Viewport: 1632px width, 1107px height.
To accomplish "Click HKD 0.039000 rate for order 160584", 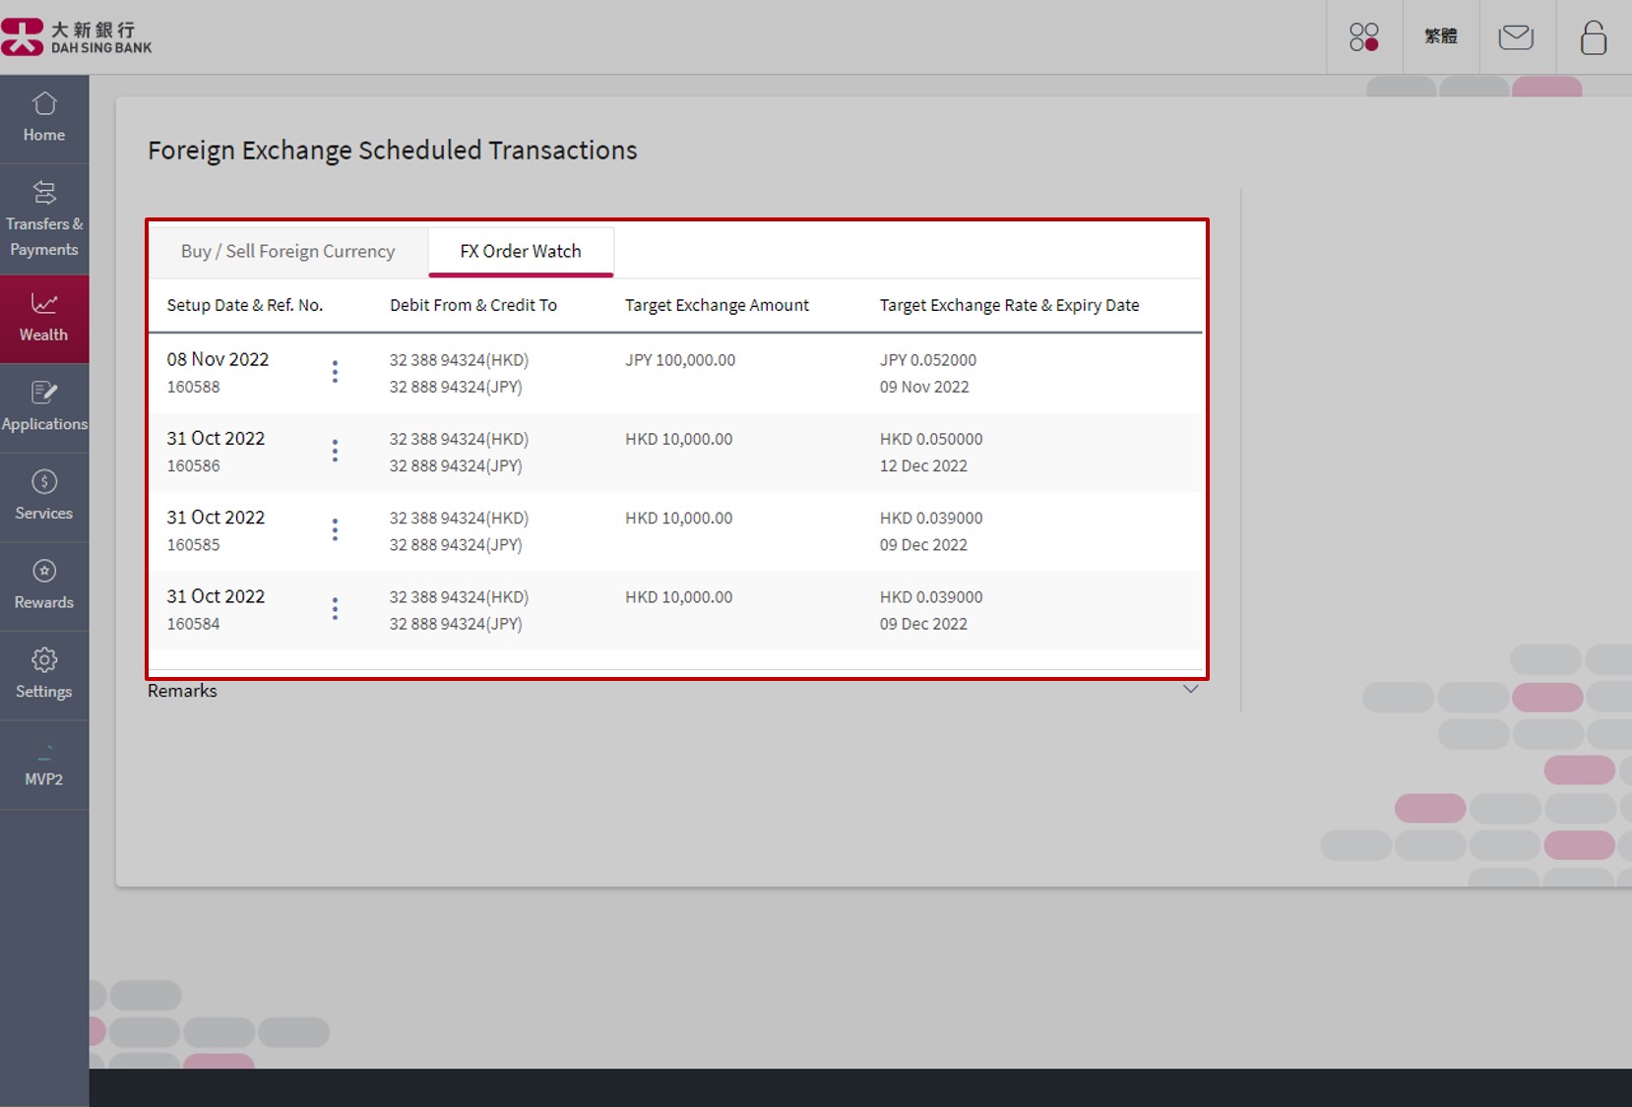I will (931, 597).
